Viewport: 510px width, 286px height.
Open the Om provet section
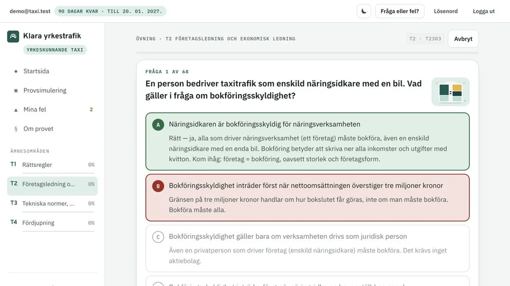(x=53, y=129)
